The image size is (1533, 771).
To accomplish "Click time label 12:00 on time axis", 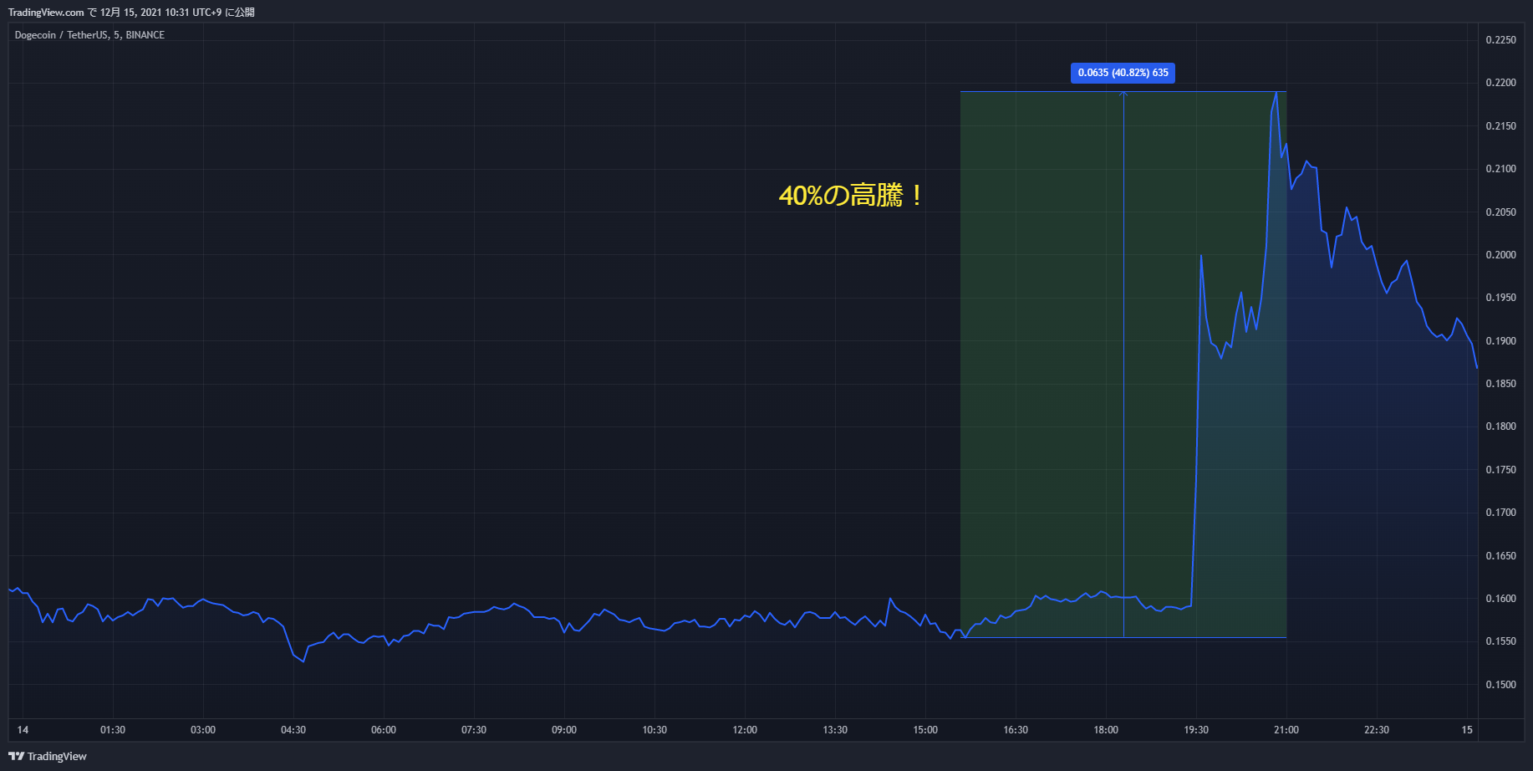I will [x=745, y=730].
